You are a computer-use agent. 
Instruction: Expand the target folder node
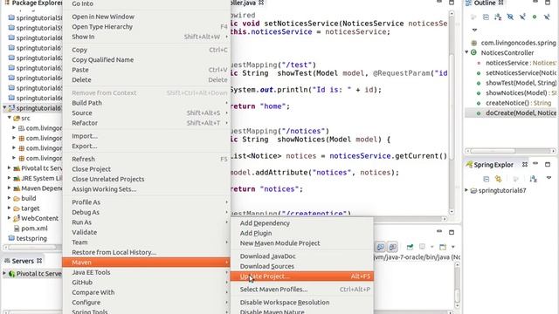[x=10, y=208]
